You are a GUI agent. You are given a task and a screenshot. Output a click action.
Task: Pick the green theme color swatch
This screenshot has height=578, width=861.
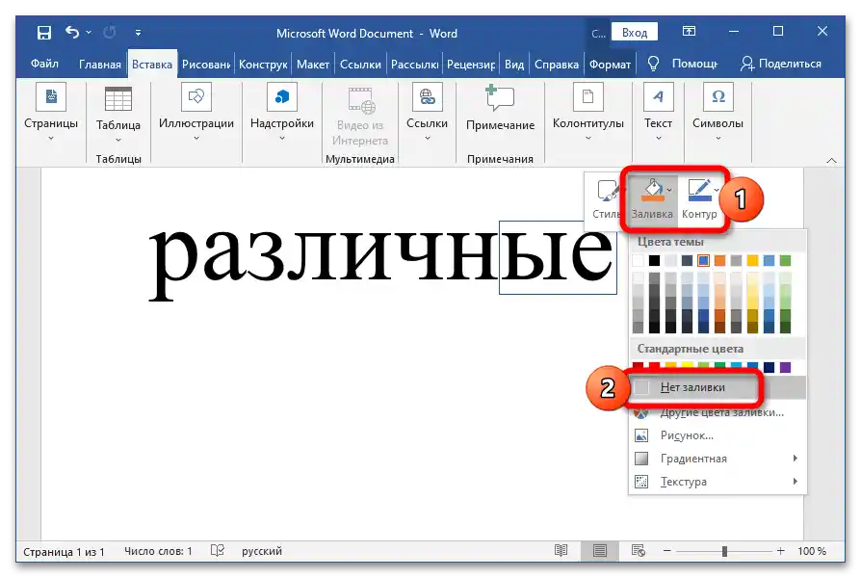coord(785,260)
